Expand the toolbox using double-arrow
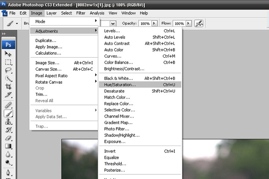Screen dimensions: 269x179 point(4,34)
